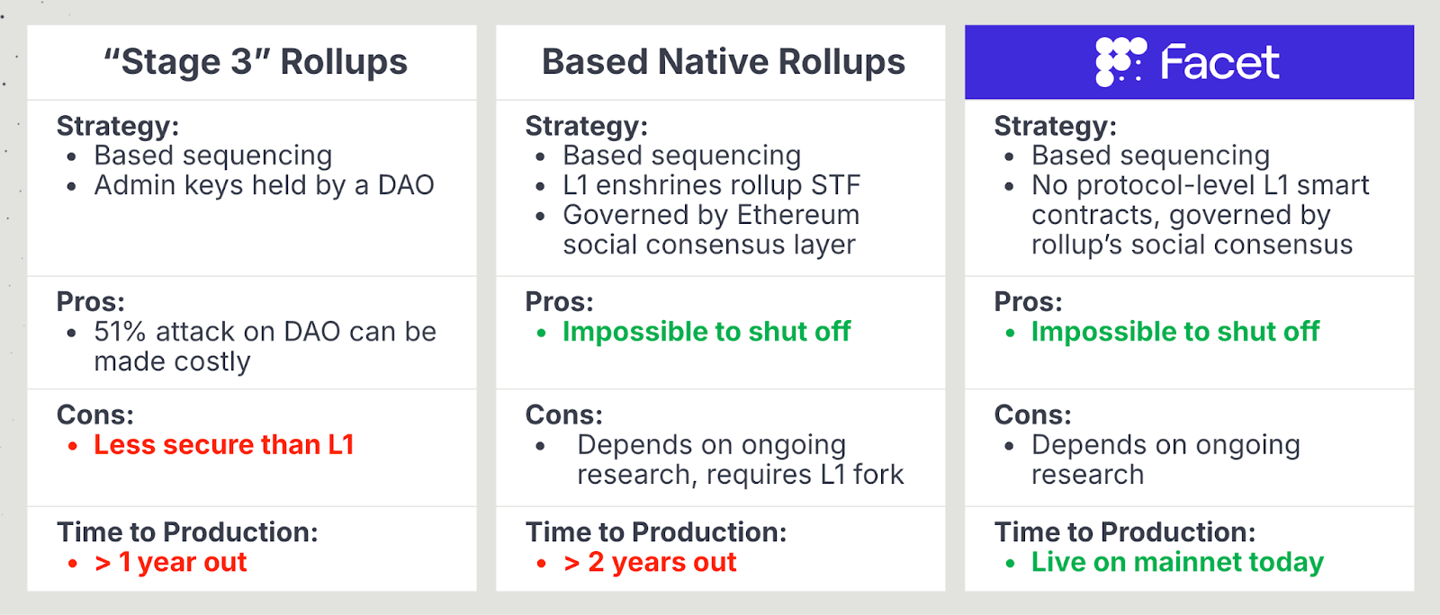The height and width of the screenshot is (615, 1440).
Task: Click the Facet wordmark in the purple header
Action: coord(1219,62)
